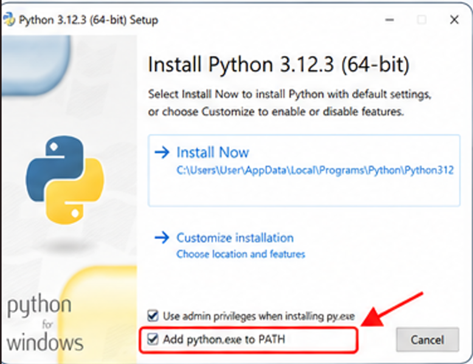
Task: Click the Python icon in the title bar
Action: point(9,19)
